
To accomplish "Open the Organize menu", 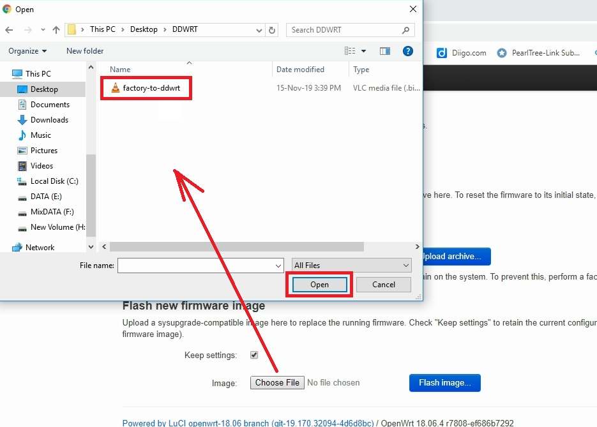I will [27, 51].
